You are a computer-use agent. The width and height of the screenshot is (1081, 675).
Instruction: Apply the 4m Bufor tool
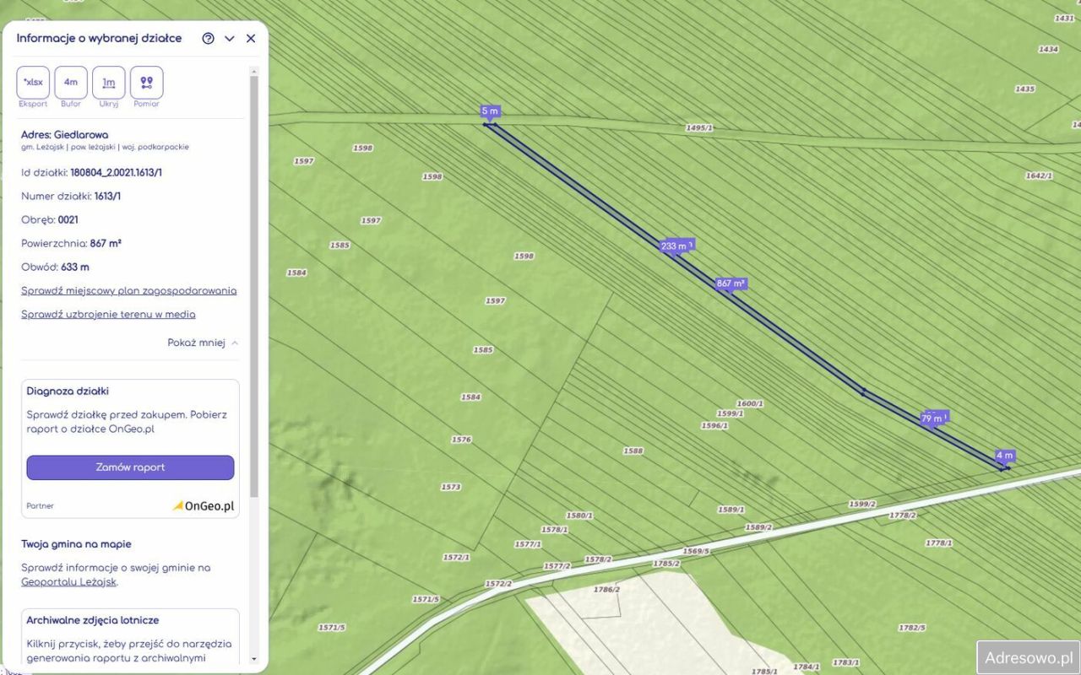tap(71, 83)
